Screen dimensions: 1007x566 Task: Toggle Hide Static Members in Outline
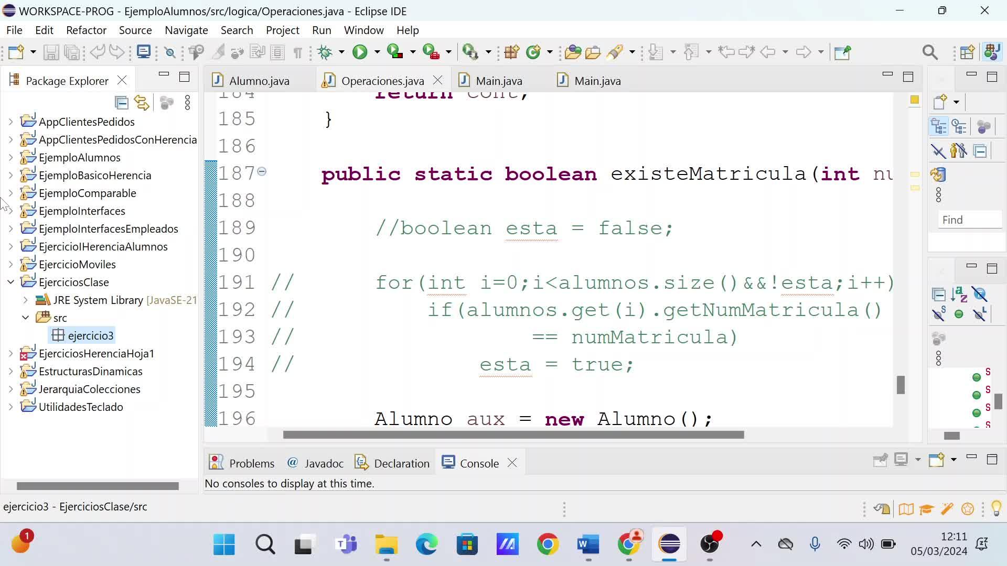(x=939, y=314)
